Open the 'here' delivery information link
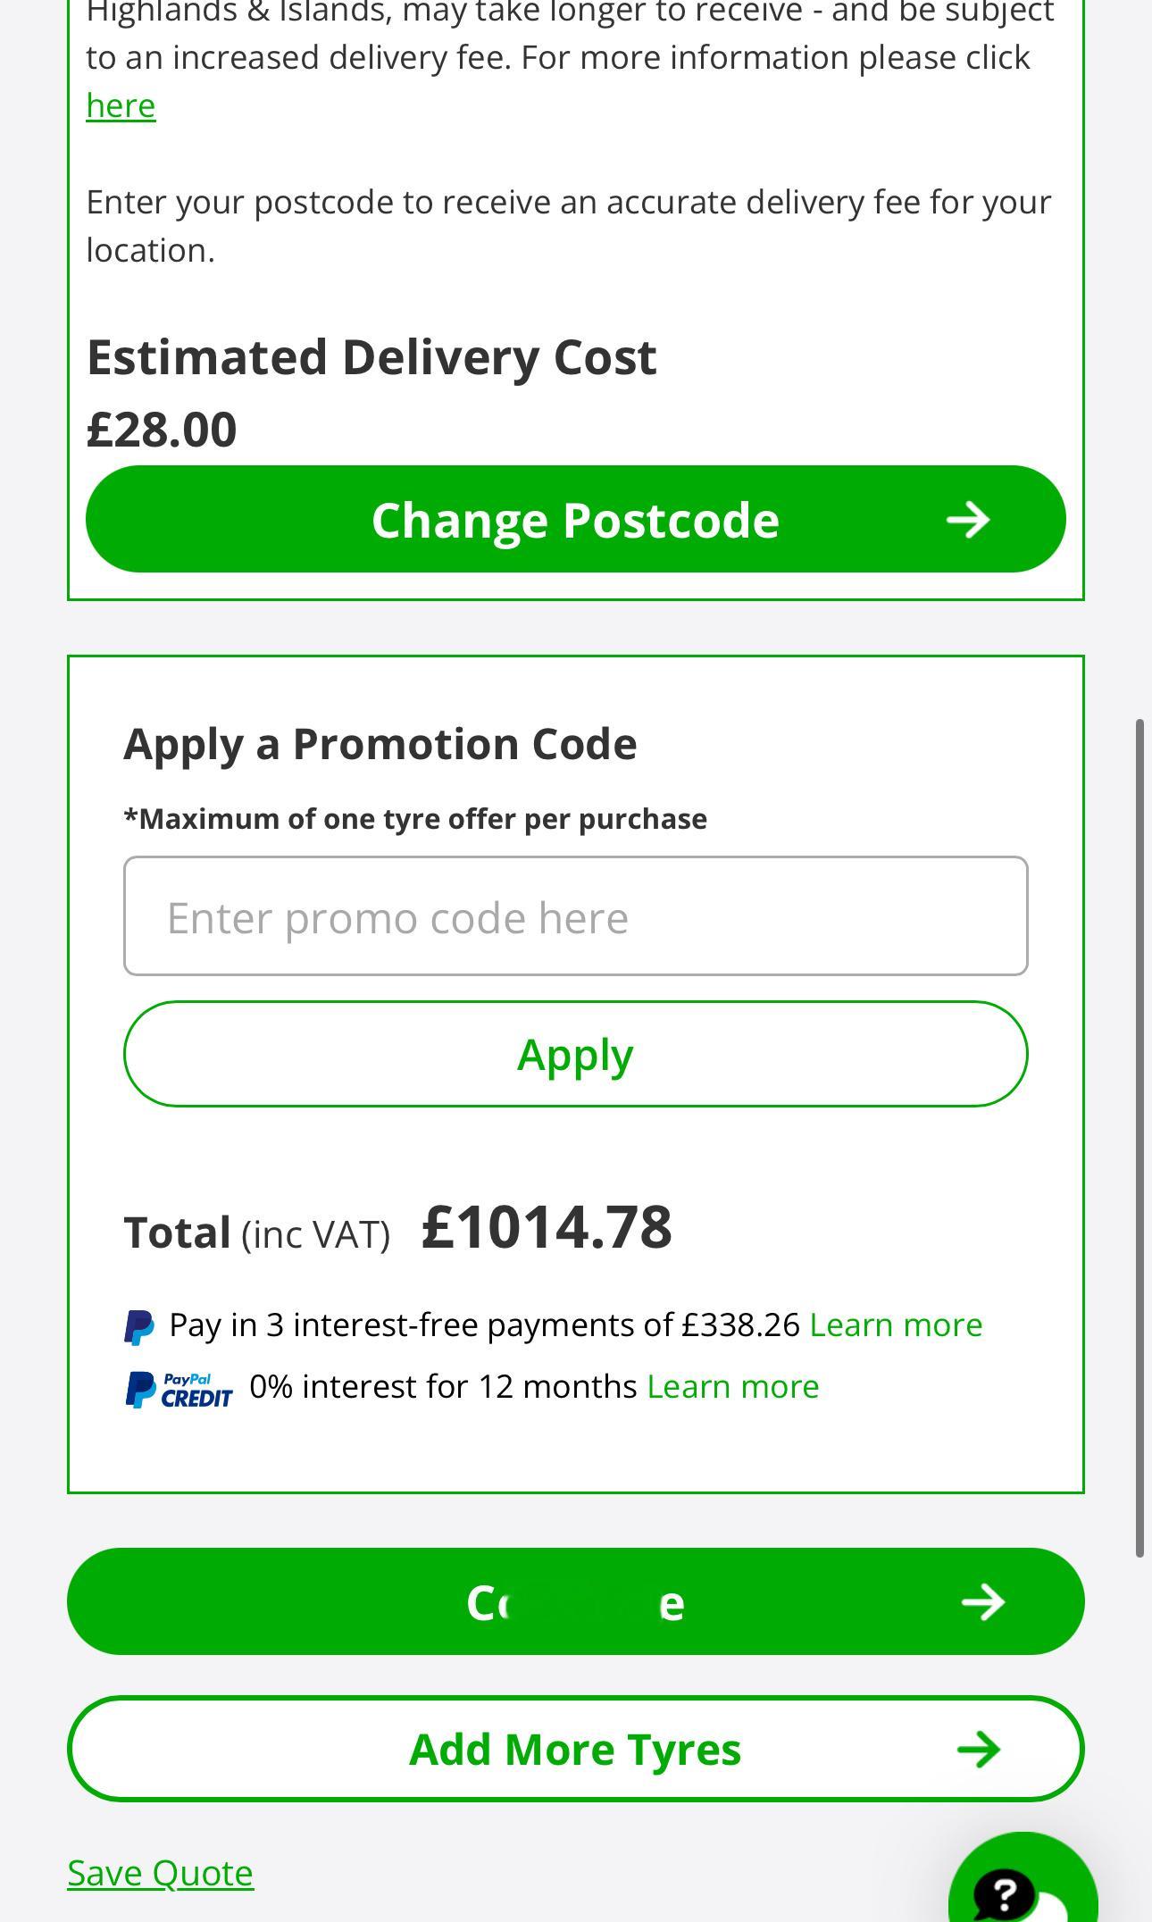Viewport: 1152px width, 1922px height. [x=121, y=105]
